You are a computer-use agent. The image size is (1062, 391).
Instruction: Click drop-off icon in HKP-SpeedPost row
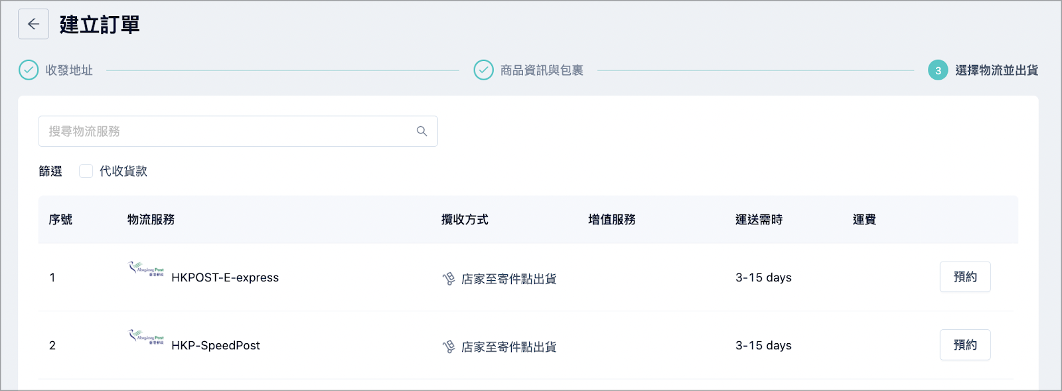[x=449, y=347]
